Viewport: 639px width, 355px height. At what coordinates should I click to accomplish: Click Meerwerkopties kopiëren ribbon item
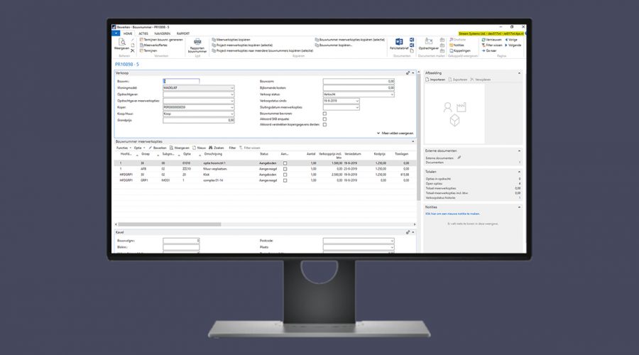231,40
